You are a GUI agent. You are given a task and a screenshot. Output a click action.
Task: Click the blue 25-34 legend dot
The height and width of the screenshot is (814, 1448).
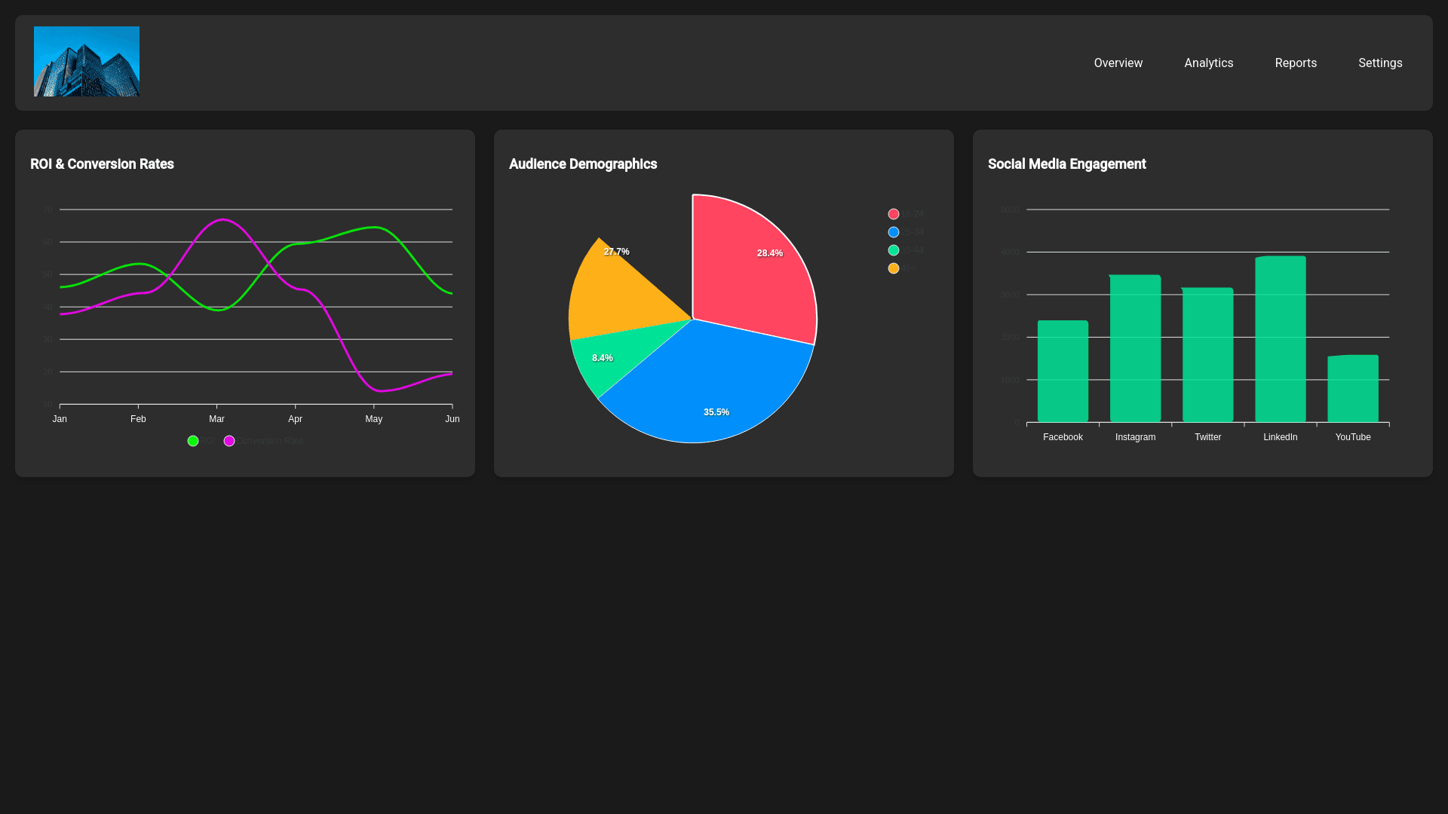point(894,232)
